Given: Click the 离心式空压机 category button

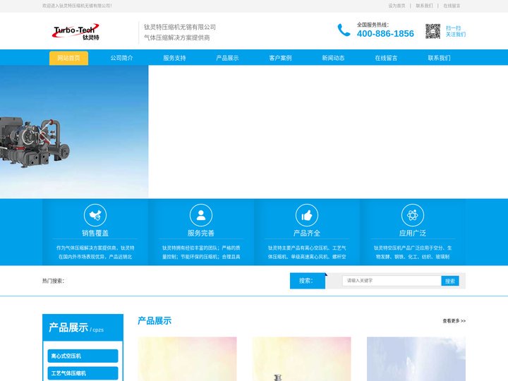Looking at the screenshot, I should point(83,356).
